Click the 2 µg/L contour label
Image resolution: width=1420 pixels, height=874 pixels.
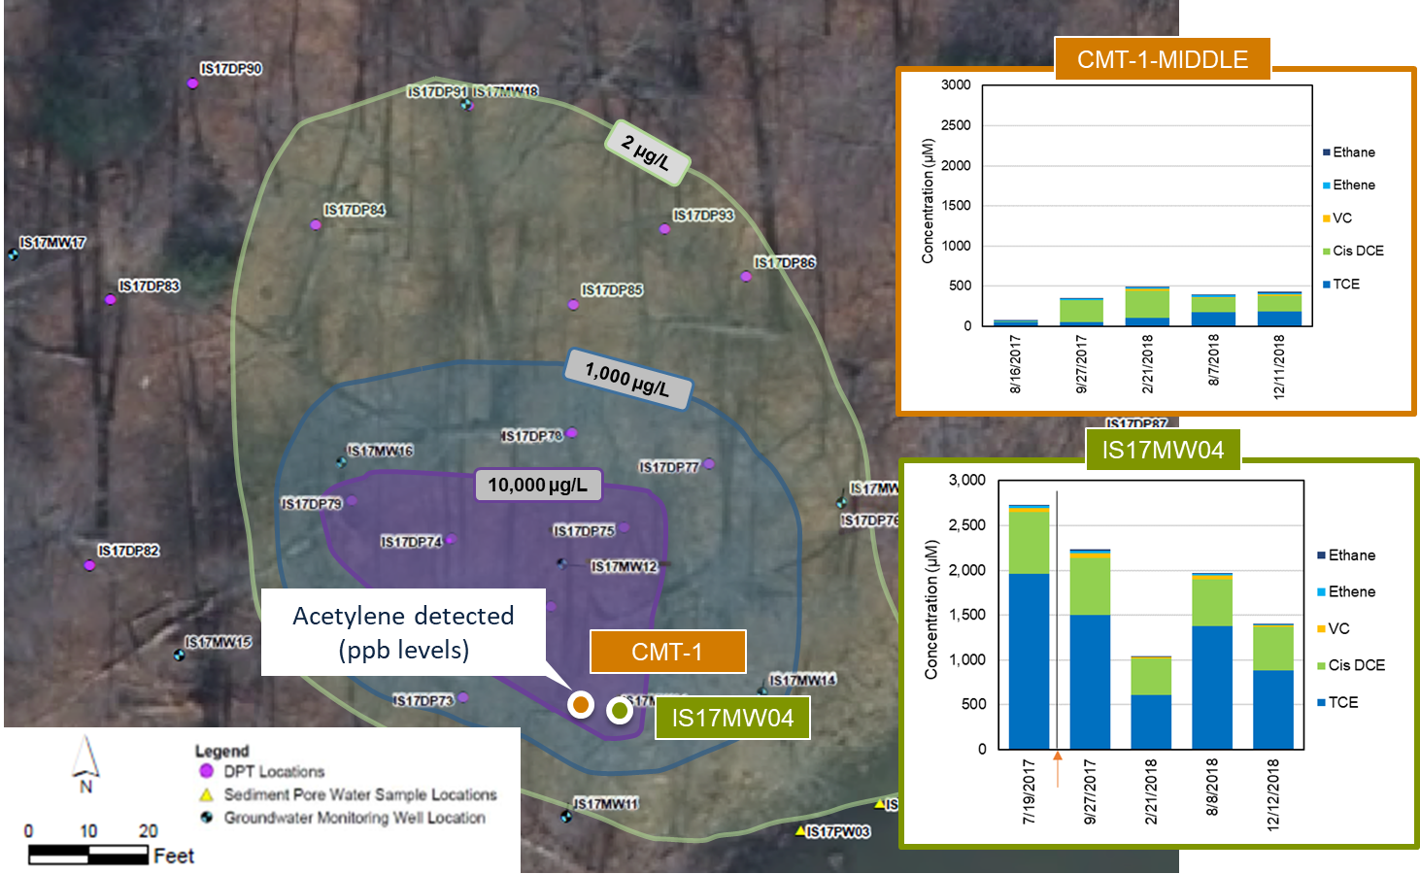tap(647, 152)
